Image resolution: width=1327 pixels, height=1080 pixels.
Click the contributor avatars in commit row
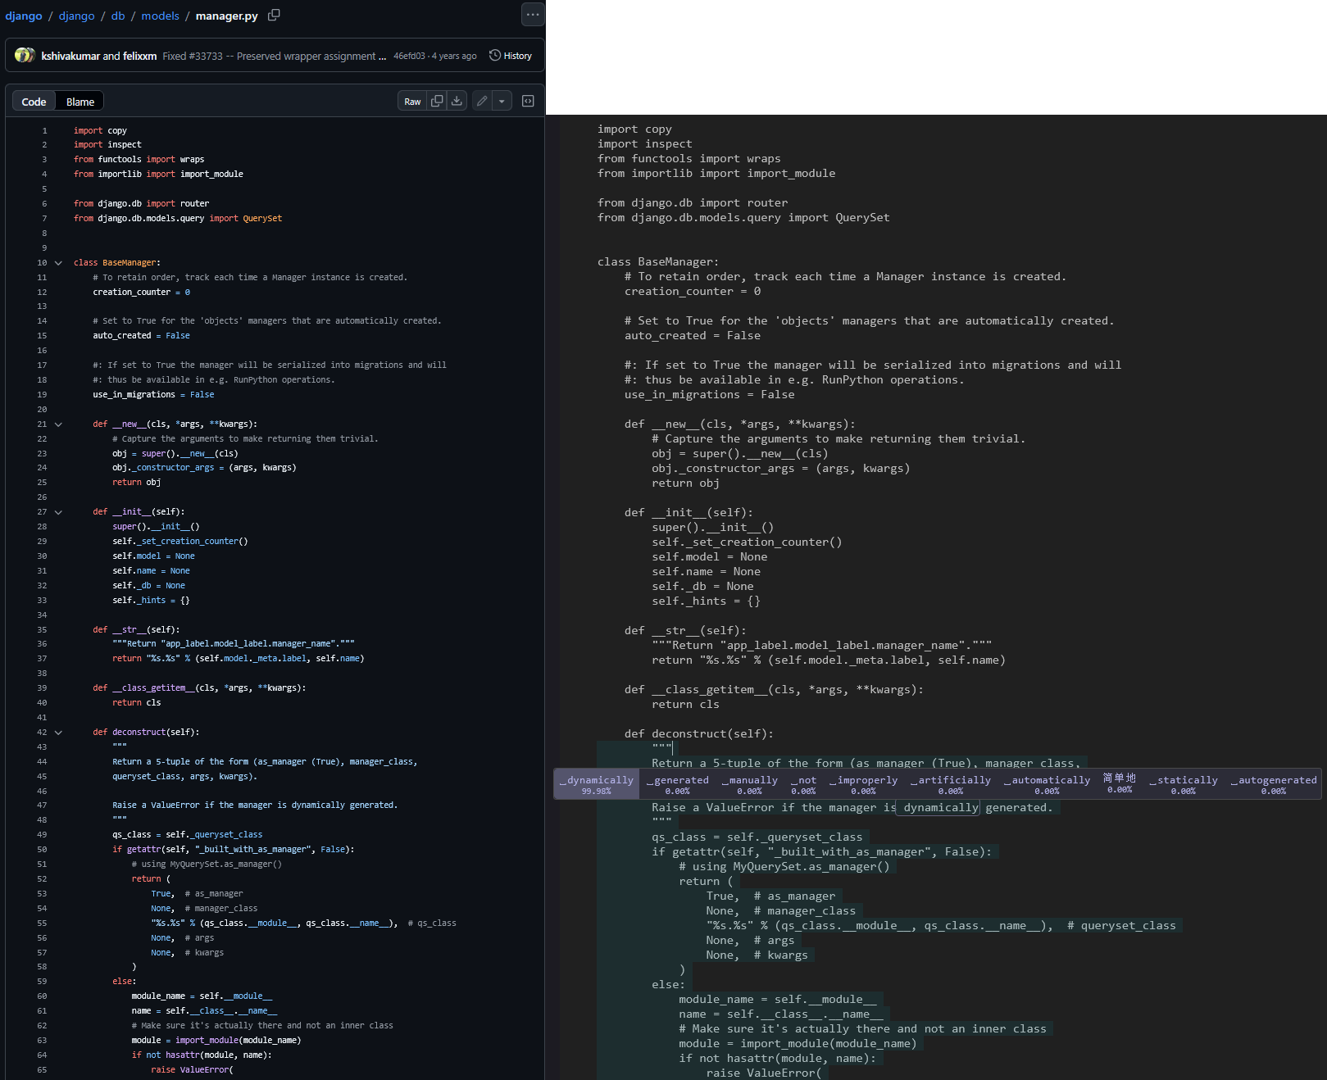tap(25, 56)
